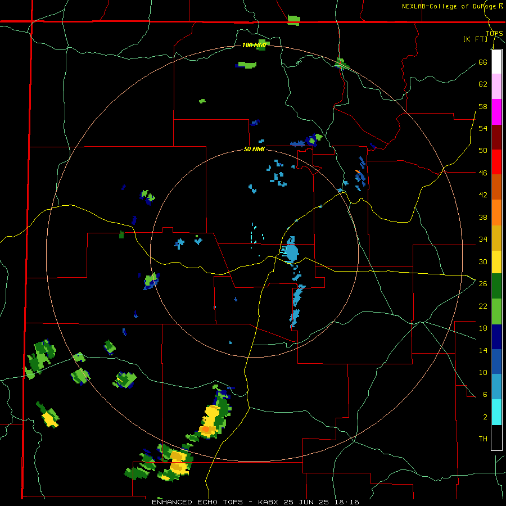Click the "54" legend label
Viewport: 506px width, 506px height.
click(x=483, y=128)
